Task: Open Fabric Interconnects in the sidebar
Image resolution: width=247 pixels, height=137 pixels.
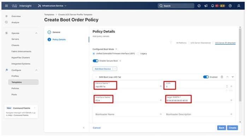Action: [21, 51]
